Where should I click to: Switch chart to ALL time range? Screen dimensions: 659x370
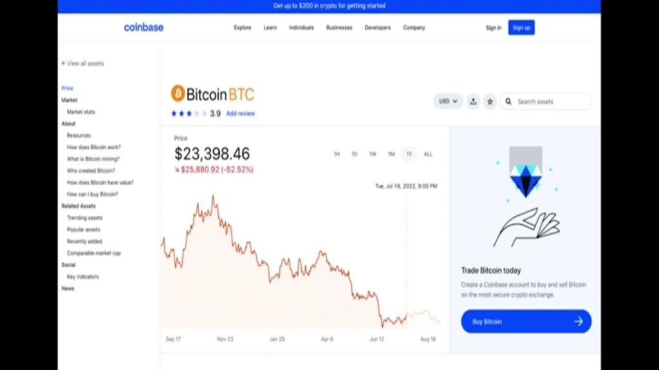point(428,154)
